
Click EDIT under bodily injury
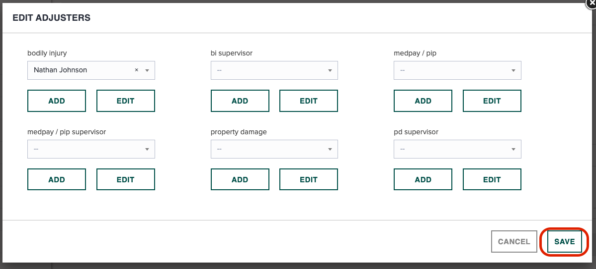(125, 101)
